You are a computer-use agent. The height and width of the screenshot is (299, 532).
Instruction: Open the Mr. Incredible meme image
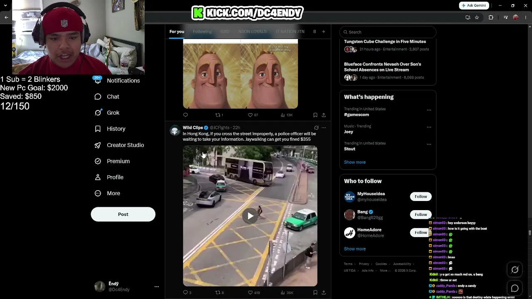click(240, 74)
